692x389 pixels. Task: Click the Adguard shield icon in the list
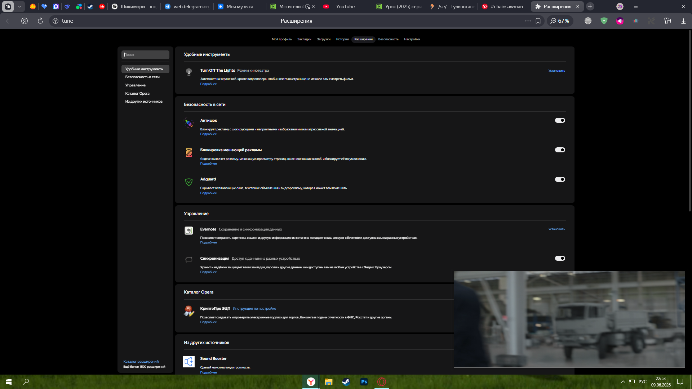pos(189,182)
